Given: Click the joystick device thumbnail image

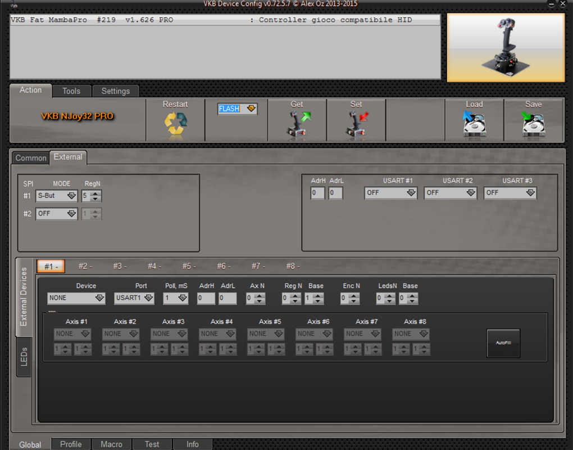Looking at the screenshot, I should [x=506, y=48].
